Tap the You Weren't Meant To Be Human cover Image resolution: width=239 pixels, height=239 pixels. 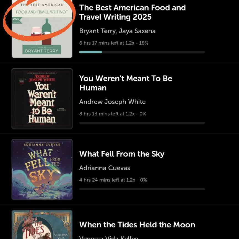pyautogui.click(x=42, y=98)
